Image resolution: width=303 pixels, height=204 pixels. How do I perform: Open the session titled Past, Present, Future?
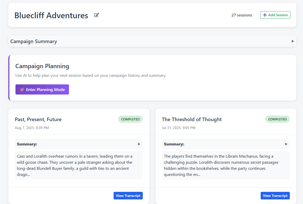(x=38, y=119)
